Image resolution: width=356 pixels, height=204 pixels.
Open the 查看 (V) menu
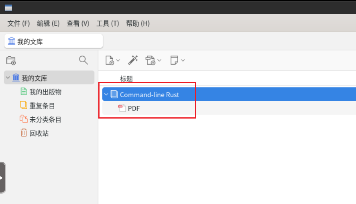(78, 23)
